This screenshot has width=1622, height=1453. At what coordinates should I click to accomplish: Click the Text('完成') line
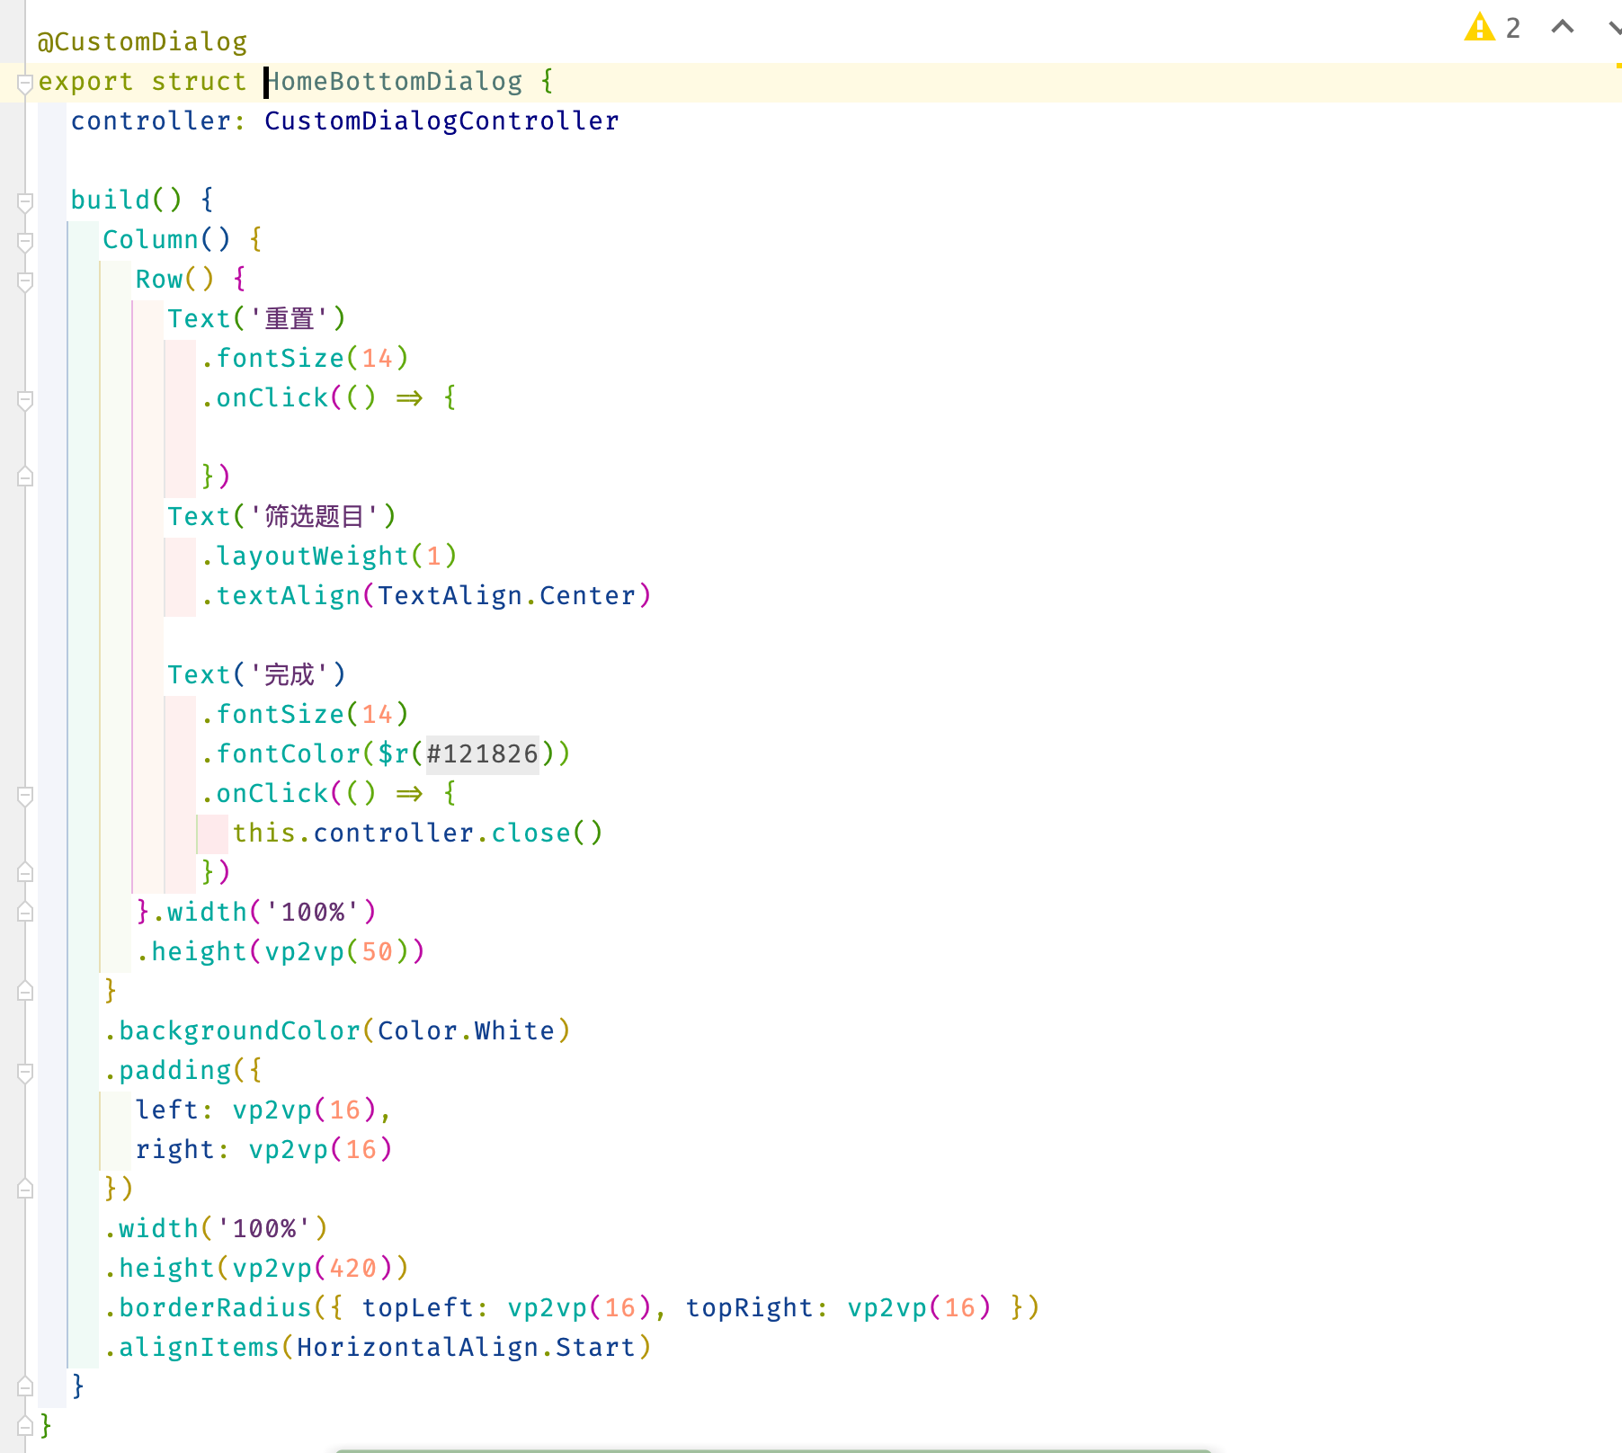tap(256, 675)
